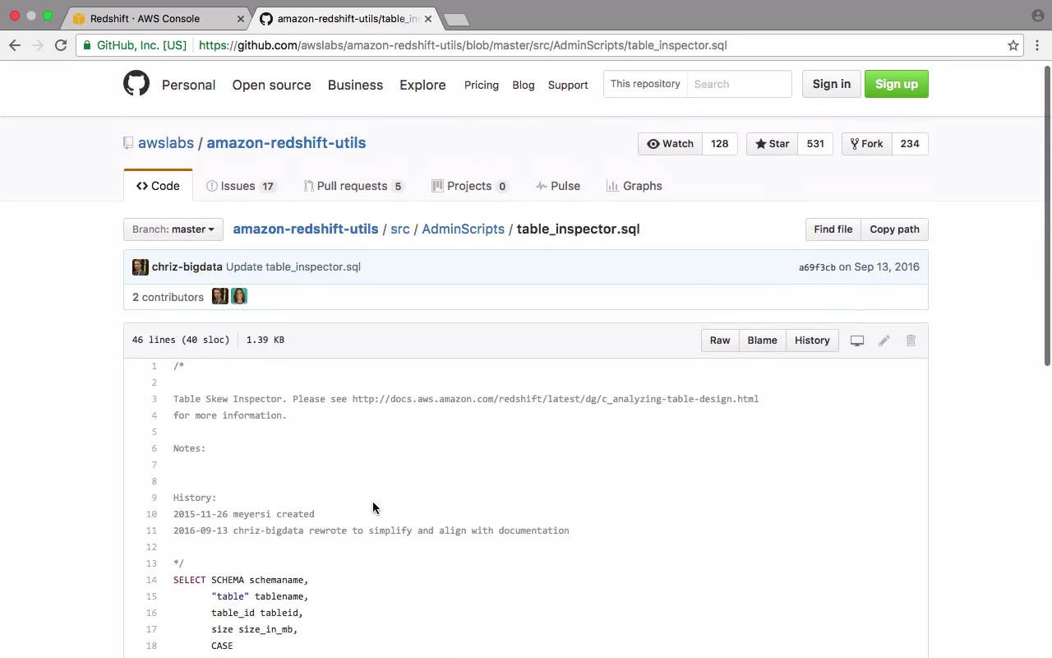1052x658 pixels.
Task: Fork the repository
Action: pos(866,144)
